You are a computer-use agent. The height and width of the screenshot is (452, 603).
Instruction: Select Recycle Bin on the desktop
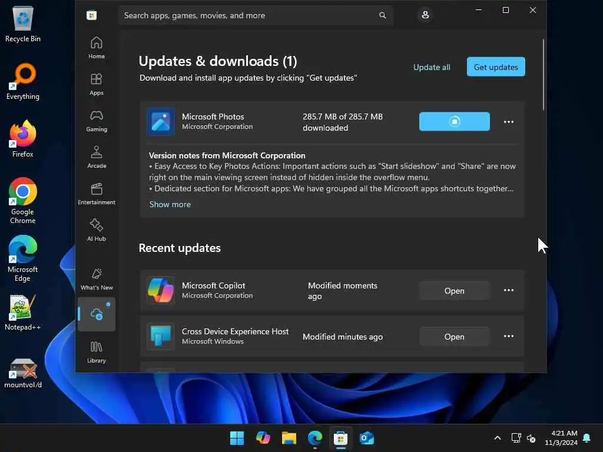click(x=23, y=24)
